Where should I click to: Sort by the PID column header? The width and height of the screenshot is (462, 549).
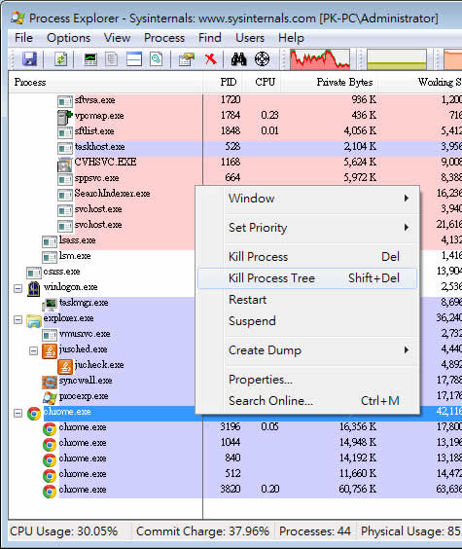pyautogui.click(x=224, y=83)
